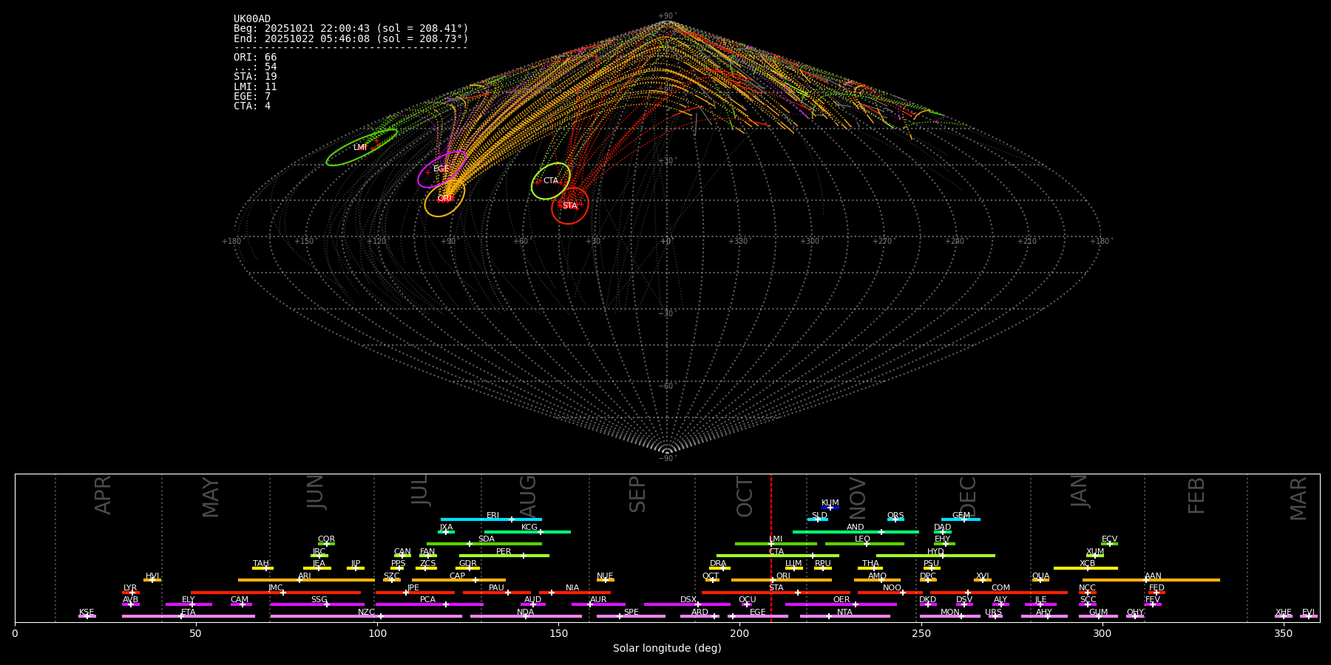Click the CTA radiant label on sky map
Image resolution: width=1331 pixels, height=665 pixels.
click(551, 181)
